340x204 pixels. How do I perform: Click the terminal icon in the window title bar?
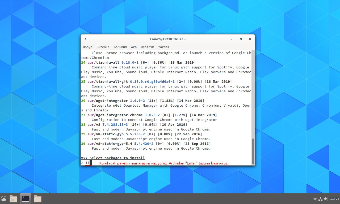(x=85, y=39)
